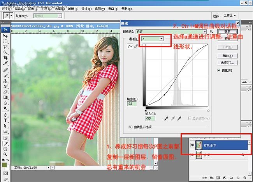Open the 窗口 menu
The height and width of the screenshot is (182, 253).
[x=113, y=9]
